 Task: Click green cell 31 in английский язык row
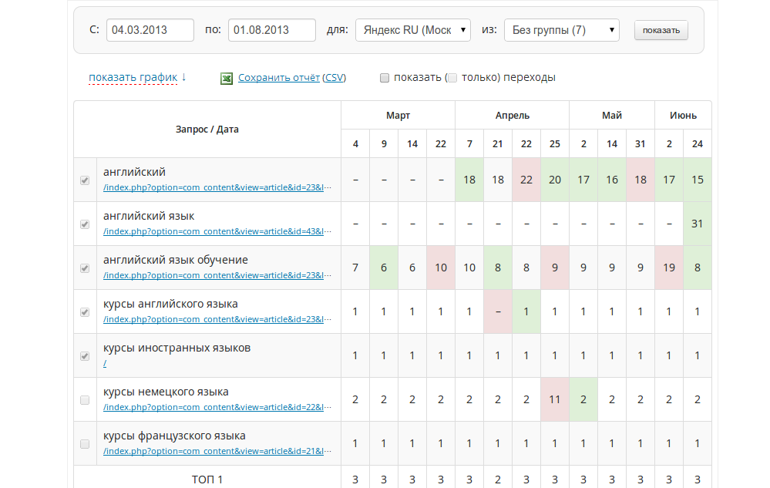point(698,224)
